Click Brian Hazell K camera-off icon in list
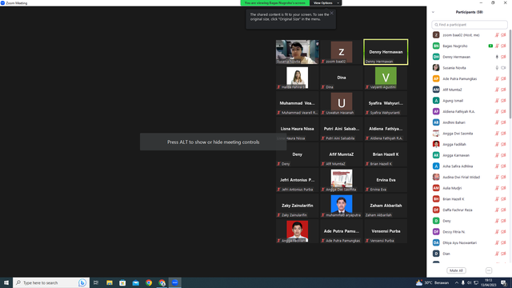512x288 pixels. pyautogui.click(x=503, y=199)
